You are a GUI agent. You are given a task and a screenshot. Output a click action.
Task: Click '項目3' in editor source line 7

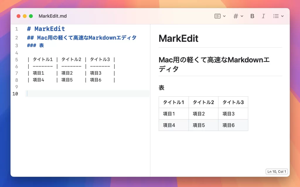point(96,73)
